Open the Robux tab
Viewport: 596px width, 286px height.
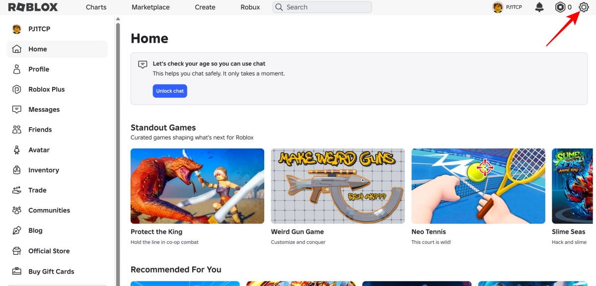pyautogui.click(x=250, y=7)
